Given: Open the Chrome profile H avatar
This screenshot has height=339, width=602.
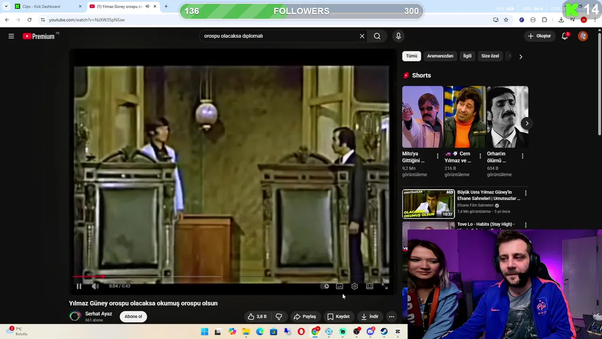Looking at the screenshot, I should (x=584, y=20).
